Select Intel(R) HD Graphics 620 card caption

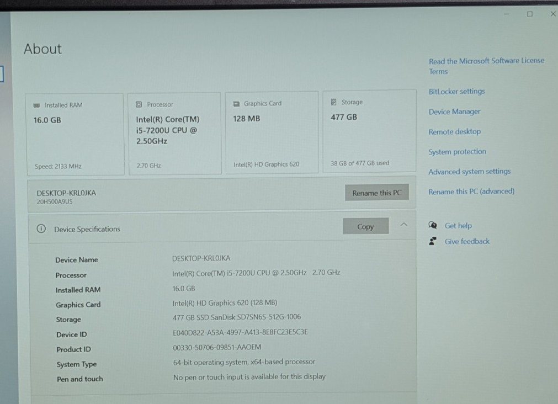click(x=266, y=164)
